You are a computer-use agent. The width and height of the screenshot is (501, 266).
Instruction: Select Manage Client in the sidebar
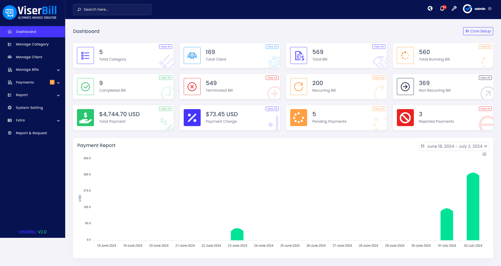(x=29, y=57)
